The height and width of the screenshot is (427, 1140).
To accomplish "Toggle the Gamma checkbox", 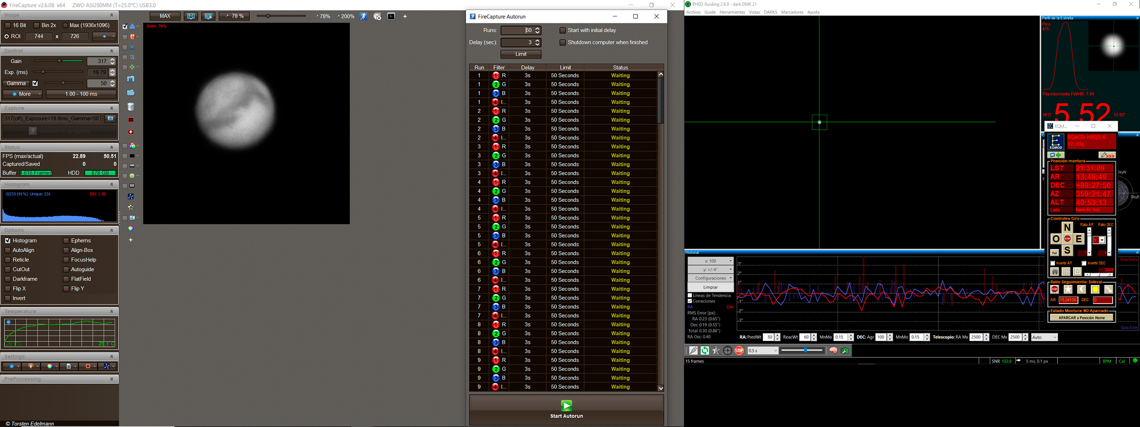I will pyautogui.click(x=35, y=83).
